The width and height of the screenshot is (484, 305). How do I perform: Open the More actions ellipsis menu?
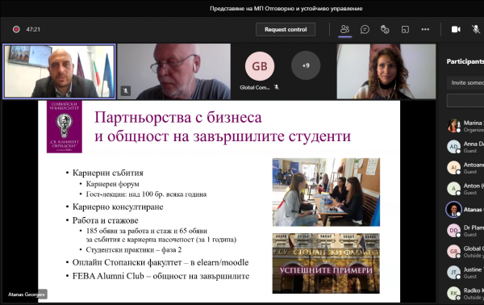[425, 29]
